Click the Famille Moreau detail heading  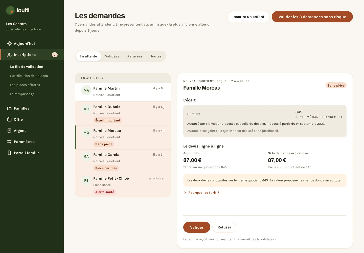[x=202, y=88]
